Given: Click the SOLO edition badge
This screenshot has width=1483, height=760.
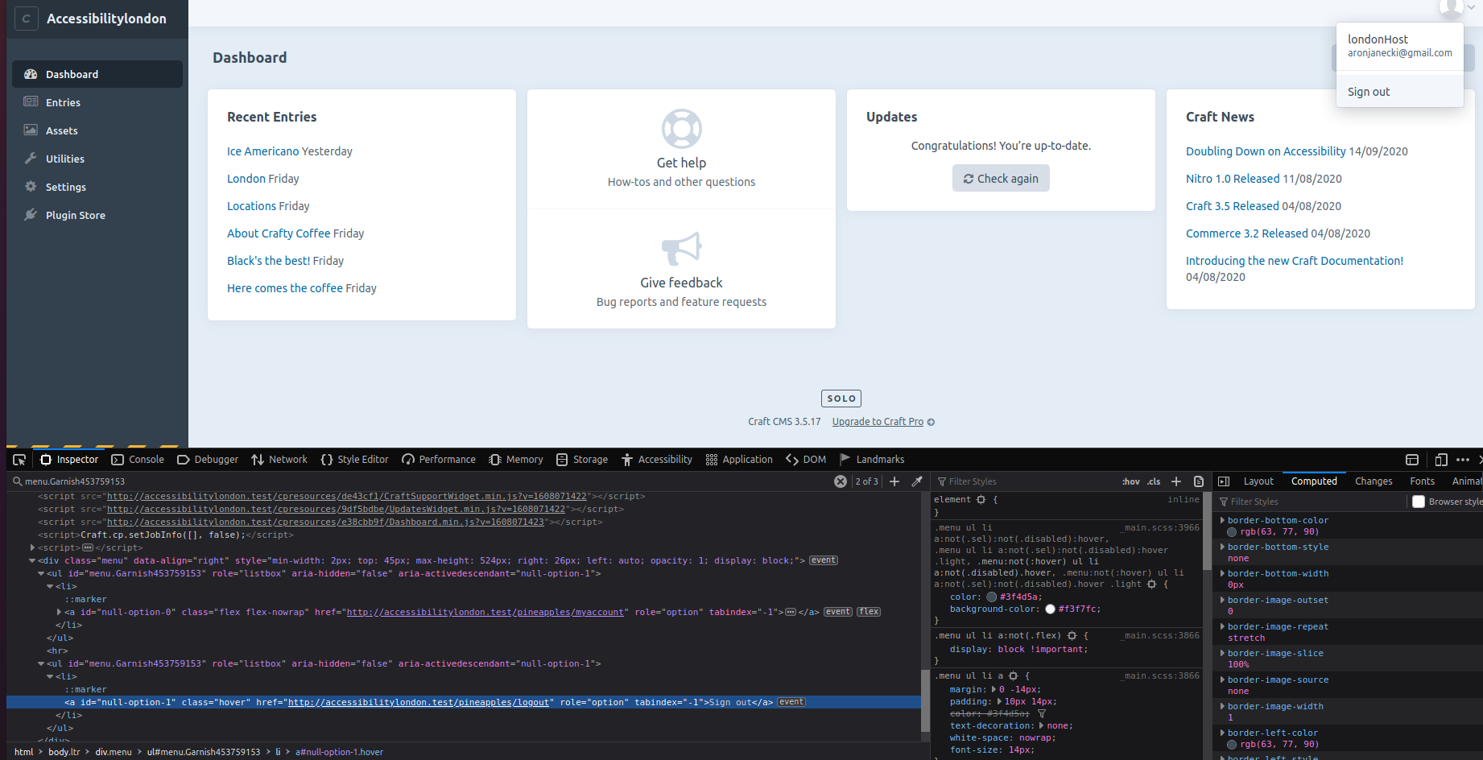Looking at the screenshot, I should pyautogui.click(x=841, y=399).
